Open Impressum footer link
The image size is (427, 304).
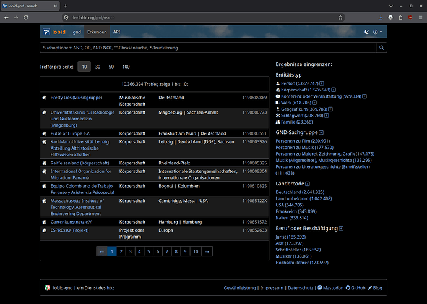tap(272, 288)
